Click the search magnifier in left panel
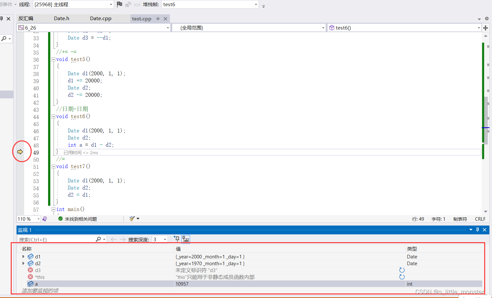Image resolution: width=492 pixels, height=298 pixels. 4,39
